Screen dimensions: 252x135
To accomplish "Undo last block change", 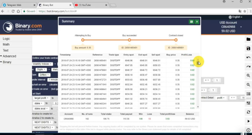I will click(248, 57).
